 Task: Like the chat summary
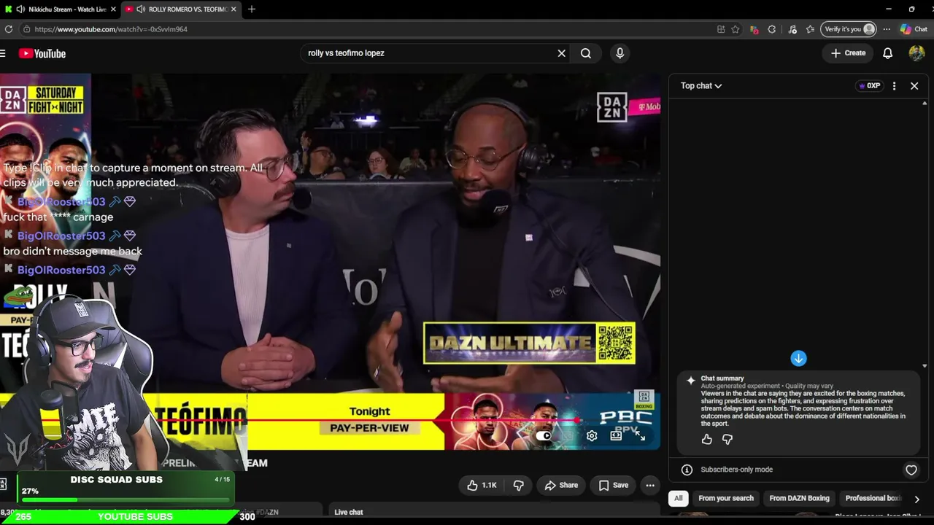pos(706,439)
